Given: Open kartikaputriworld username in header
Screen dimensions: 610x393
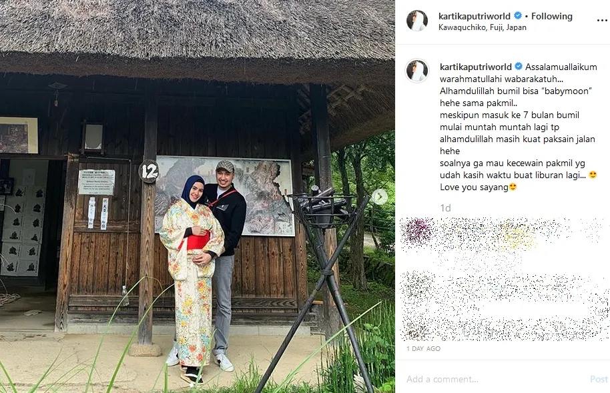Looking at the screenshot, I should [475, 16].
